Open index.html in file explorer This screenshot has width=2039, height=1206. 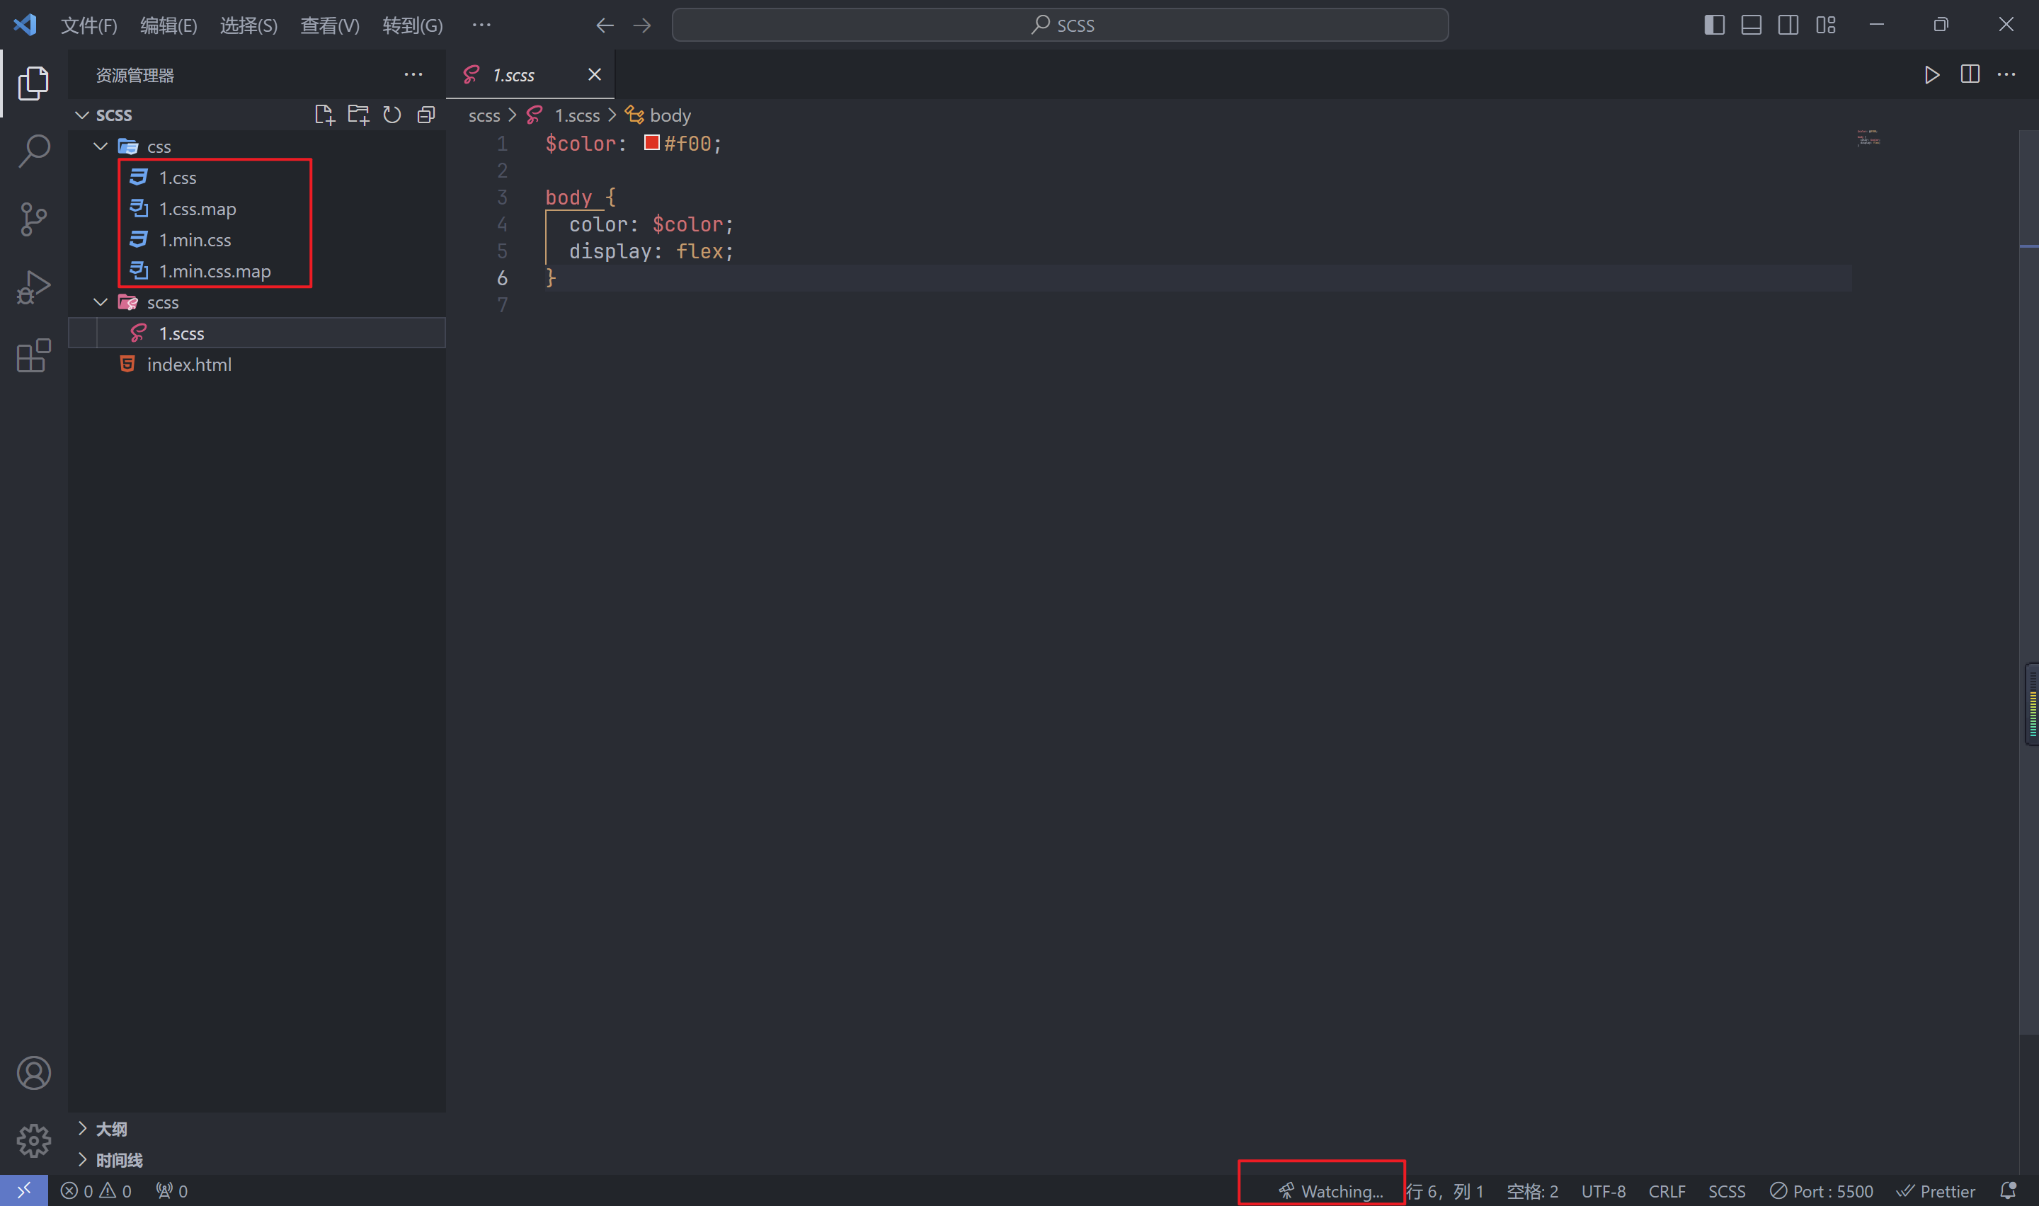tap(188, 364)
